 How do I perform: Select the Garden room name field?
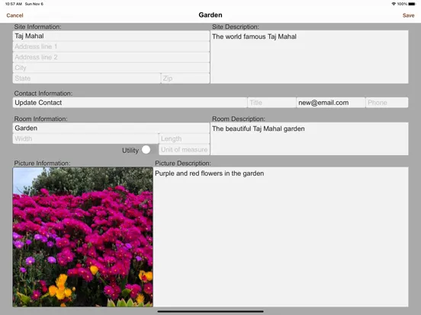(111, 128)
